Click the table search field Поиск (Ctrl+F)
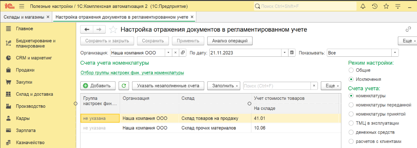 click(x=276, y=86)
